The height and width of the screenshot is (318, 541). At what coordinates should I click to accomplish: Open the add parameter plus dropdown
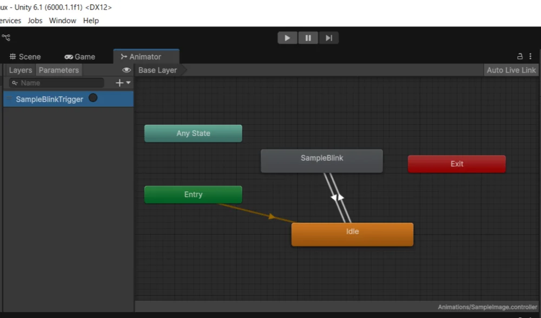click(x=123, y=83)
